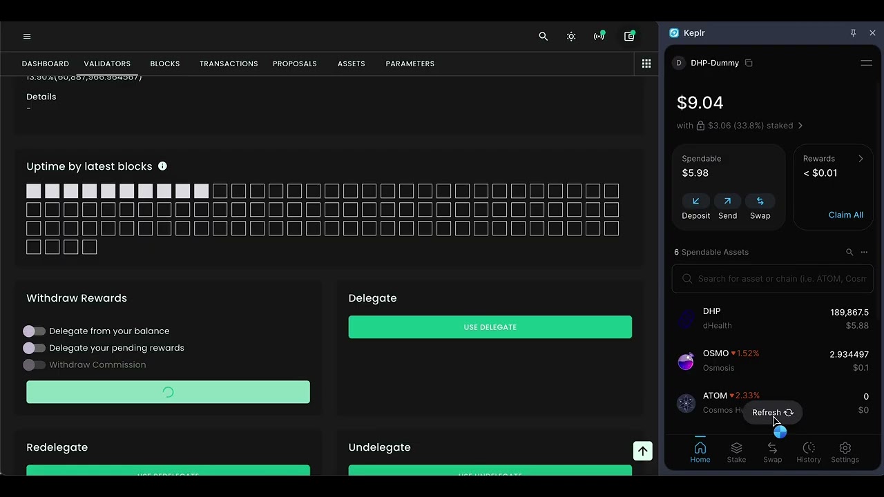Open VALIDATORS menu
884x497 pixels.
tap(107, 64)
